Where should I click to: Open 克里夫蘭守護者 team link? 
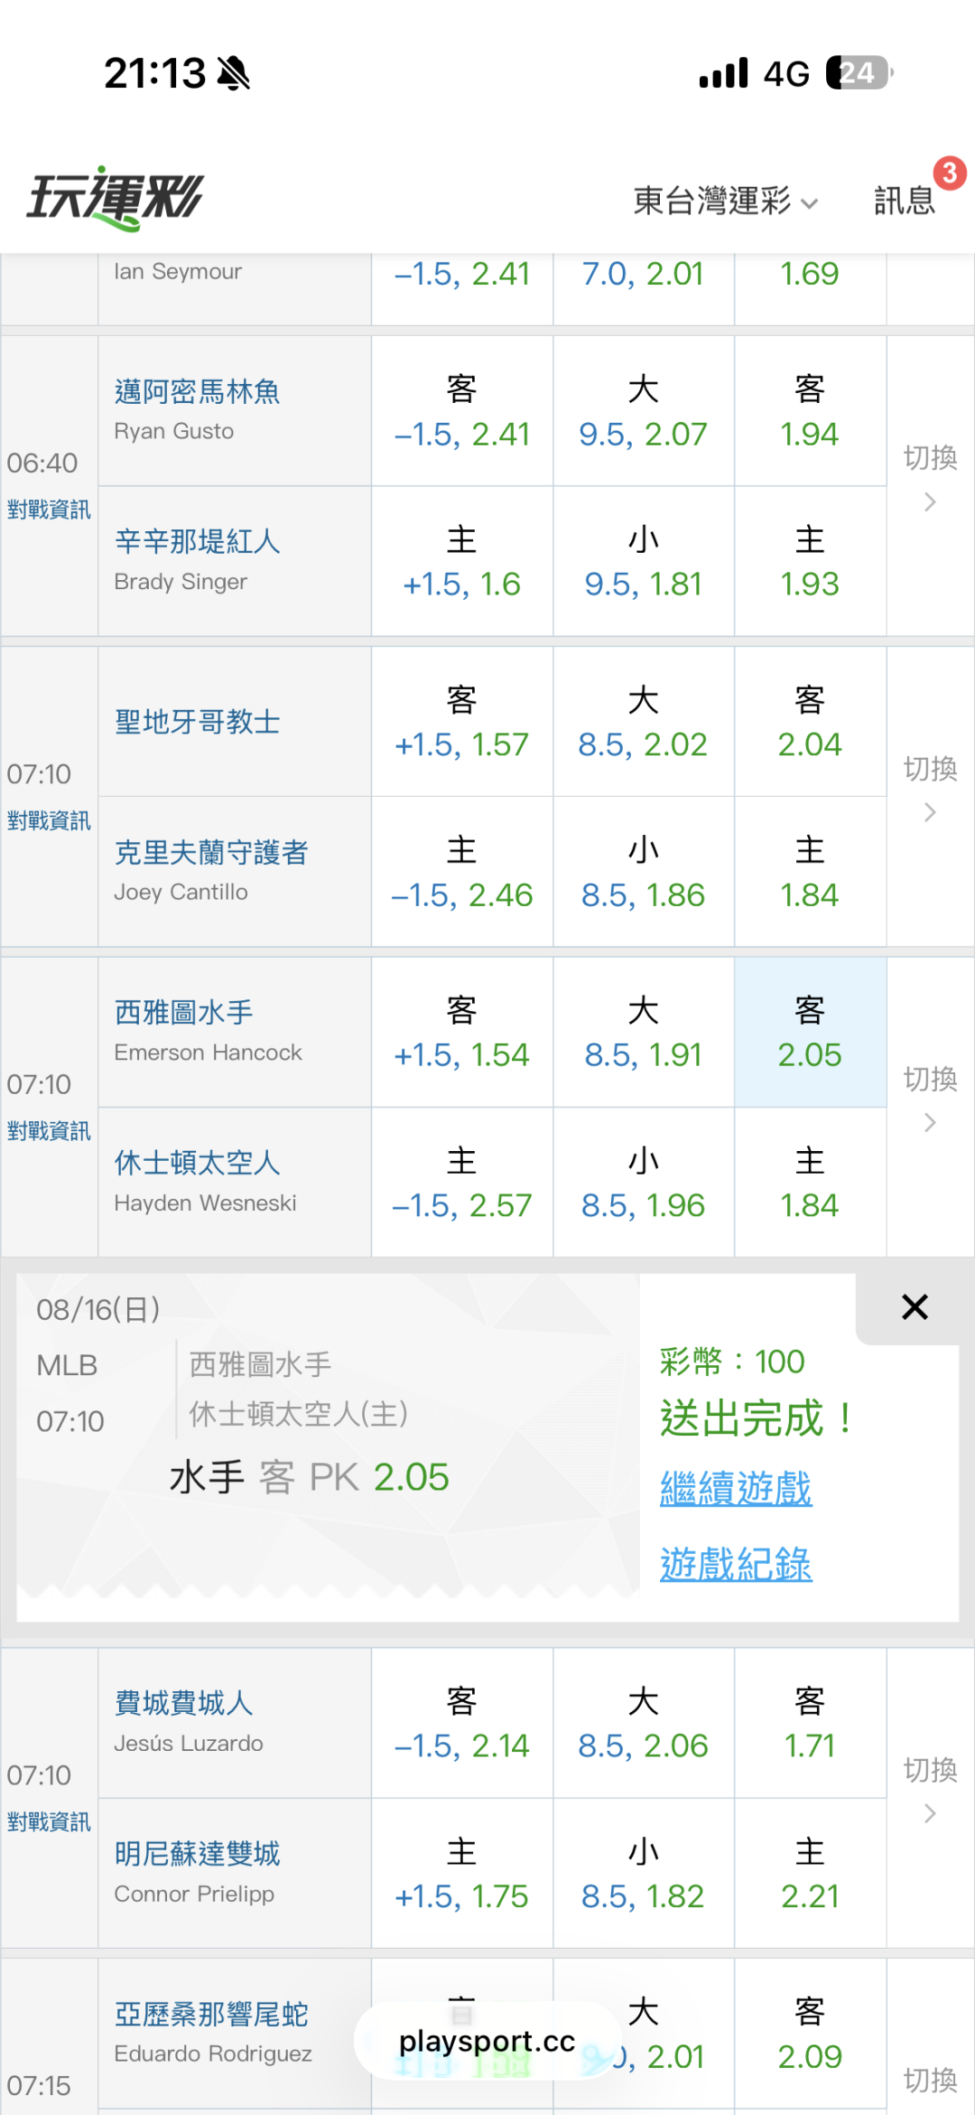click(211, 852)
